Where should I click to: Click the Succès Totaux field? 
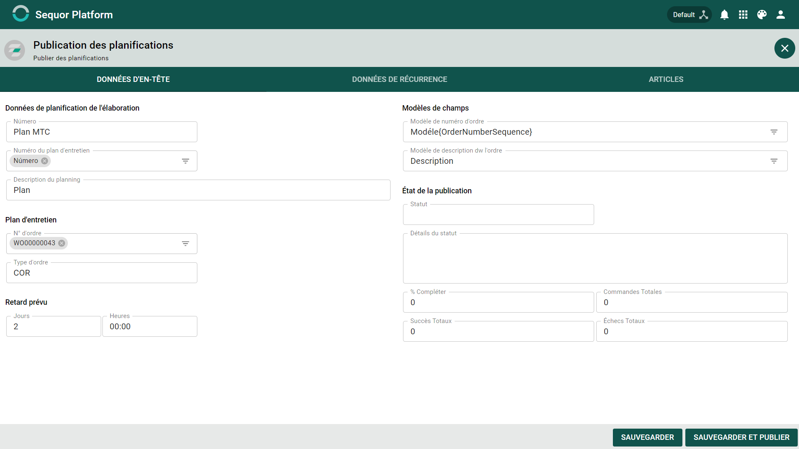click(498, 331)
